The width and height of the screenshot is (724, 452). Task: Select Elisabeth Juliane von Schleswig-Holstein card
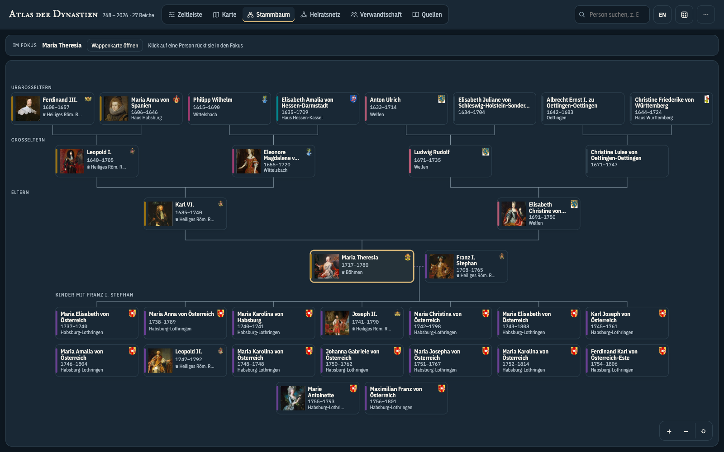tap(494, 108)
